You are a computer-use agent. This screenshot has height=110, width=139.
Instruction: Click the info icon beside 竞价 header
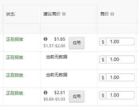[x=112, y=14]
